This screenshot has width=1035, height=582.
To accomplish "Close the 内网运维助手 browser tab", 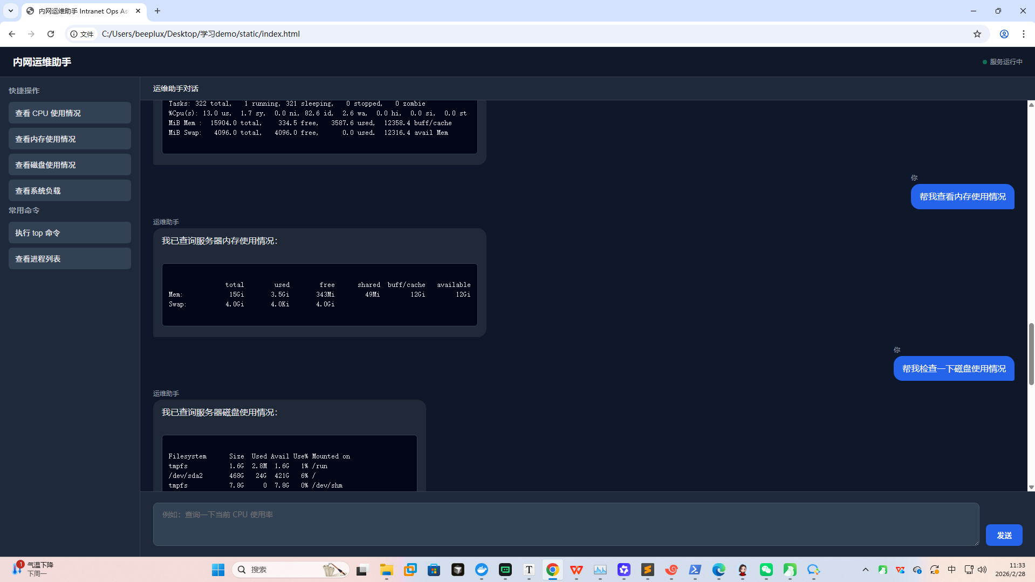I will 138,11.
